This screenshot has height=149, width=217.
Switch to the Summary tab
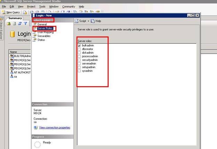click(15, 18)
